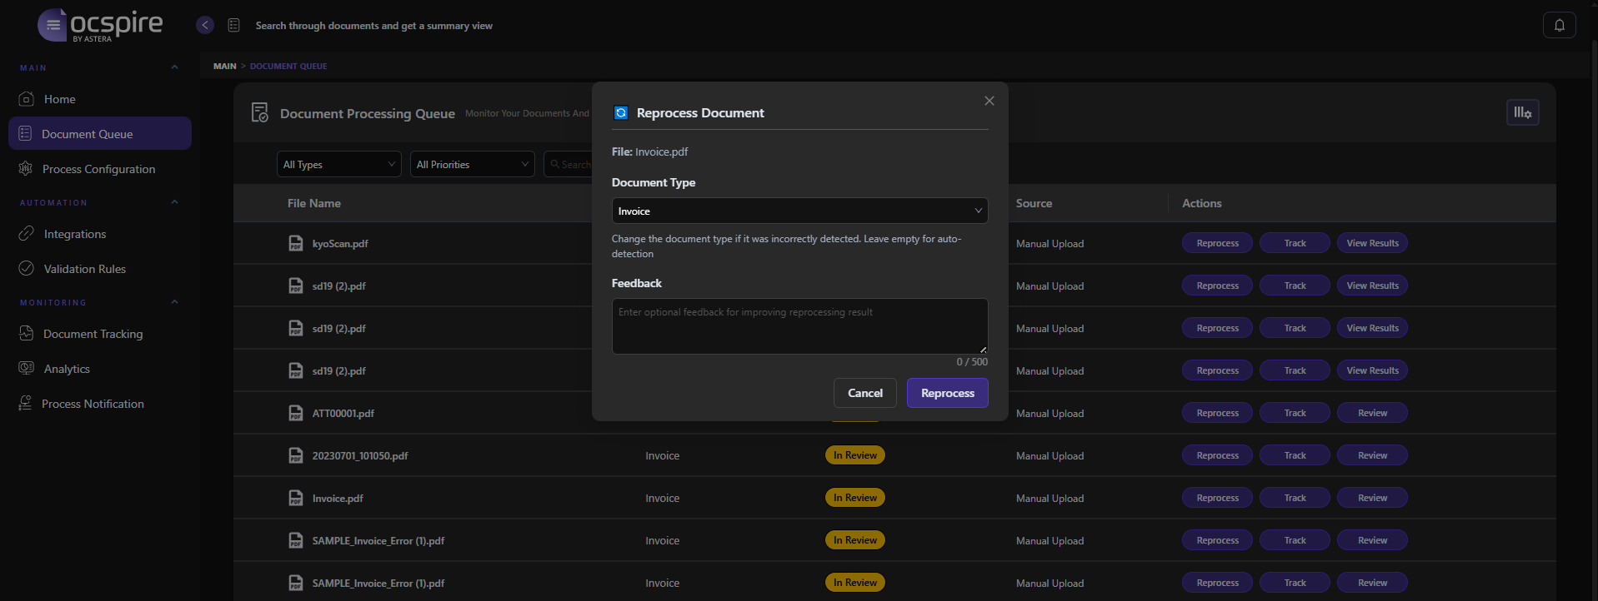The height and width of the screenshot is (601, 1598).
Task: Click the Analytics sidebar icon
Action: [x=27, y=369]
